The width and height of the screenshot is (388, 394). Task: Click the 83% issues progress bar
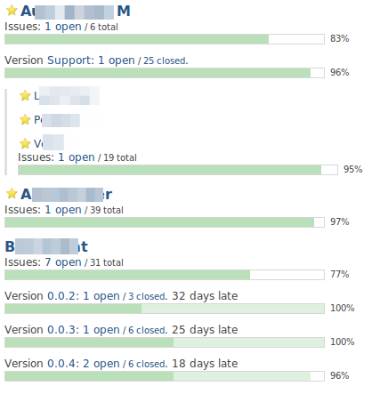click(165, 39)
